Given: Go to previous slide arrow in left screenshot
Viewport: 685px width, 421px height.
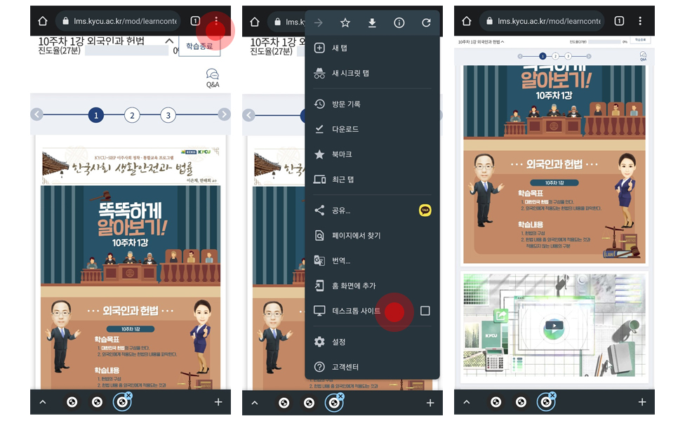Looking at the screenshot, I should (36, 114).
